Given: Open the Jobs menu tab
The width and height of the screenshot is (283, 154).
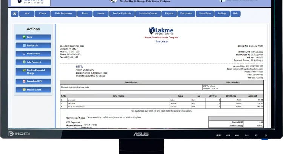Looking at the screenshot, I should click(27, 14).
